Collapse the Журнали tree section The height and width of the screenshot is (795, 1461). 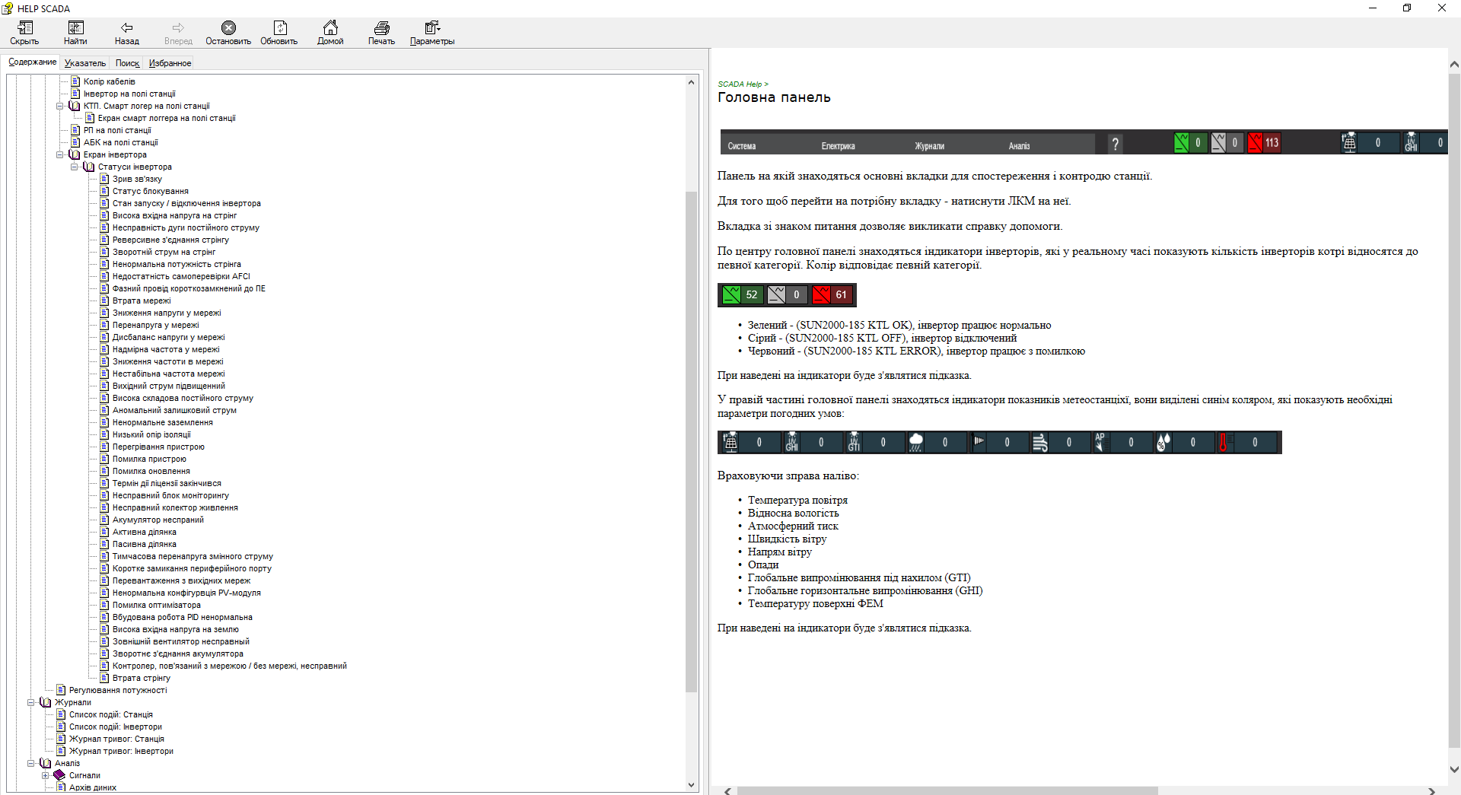click(x=31, y=703)
